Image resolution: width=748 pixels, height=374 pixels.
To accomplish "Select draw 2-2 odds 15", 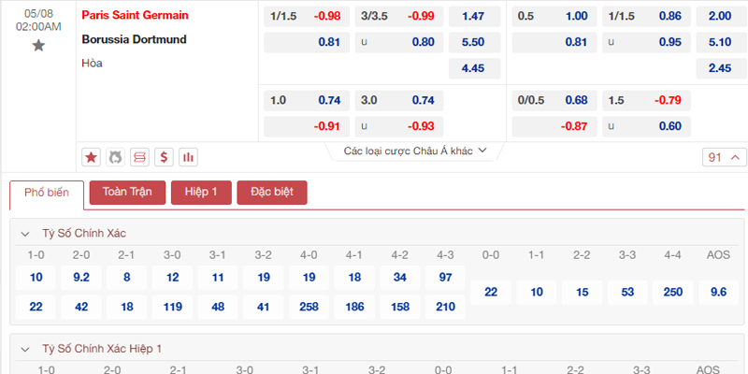I will pyautogui.click(x=582, y=293).
